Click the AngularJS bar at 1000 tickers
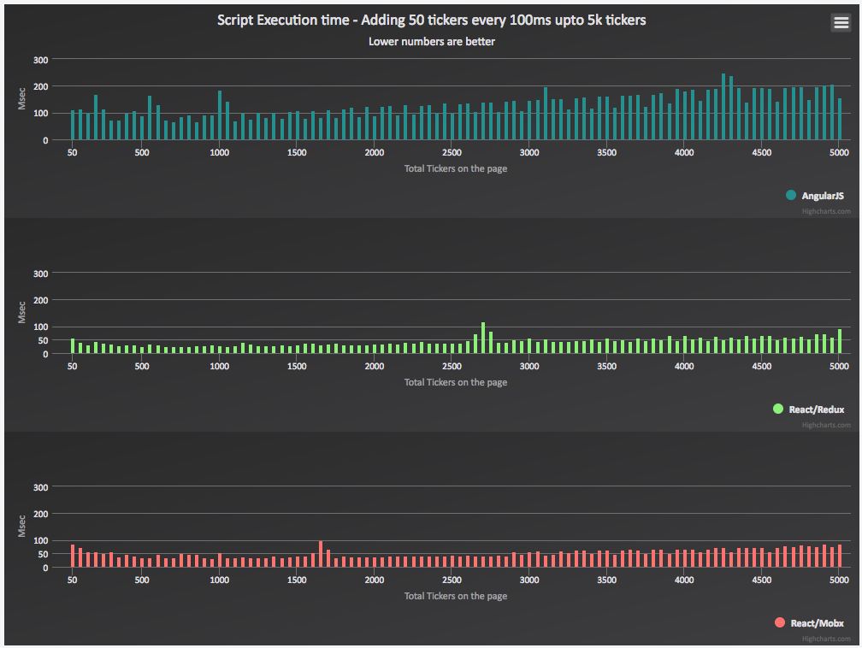 point(220,115)
